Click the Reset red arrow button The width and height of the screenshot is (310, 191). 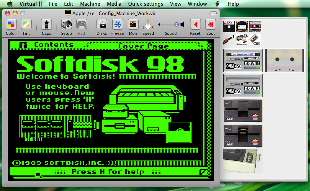[x=195, y=25]
